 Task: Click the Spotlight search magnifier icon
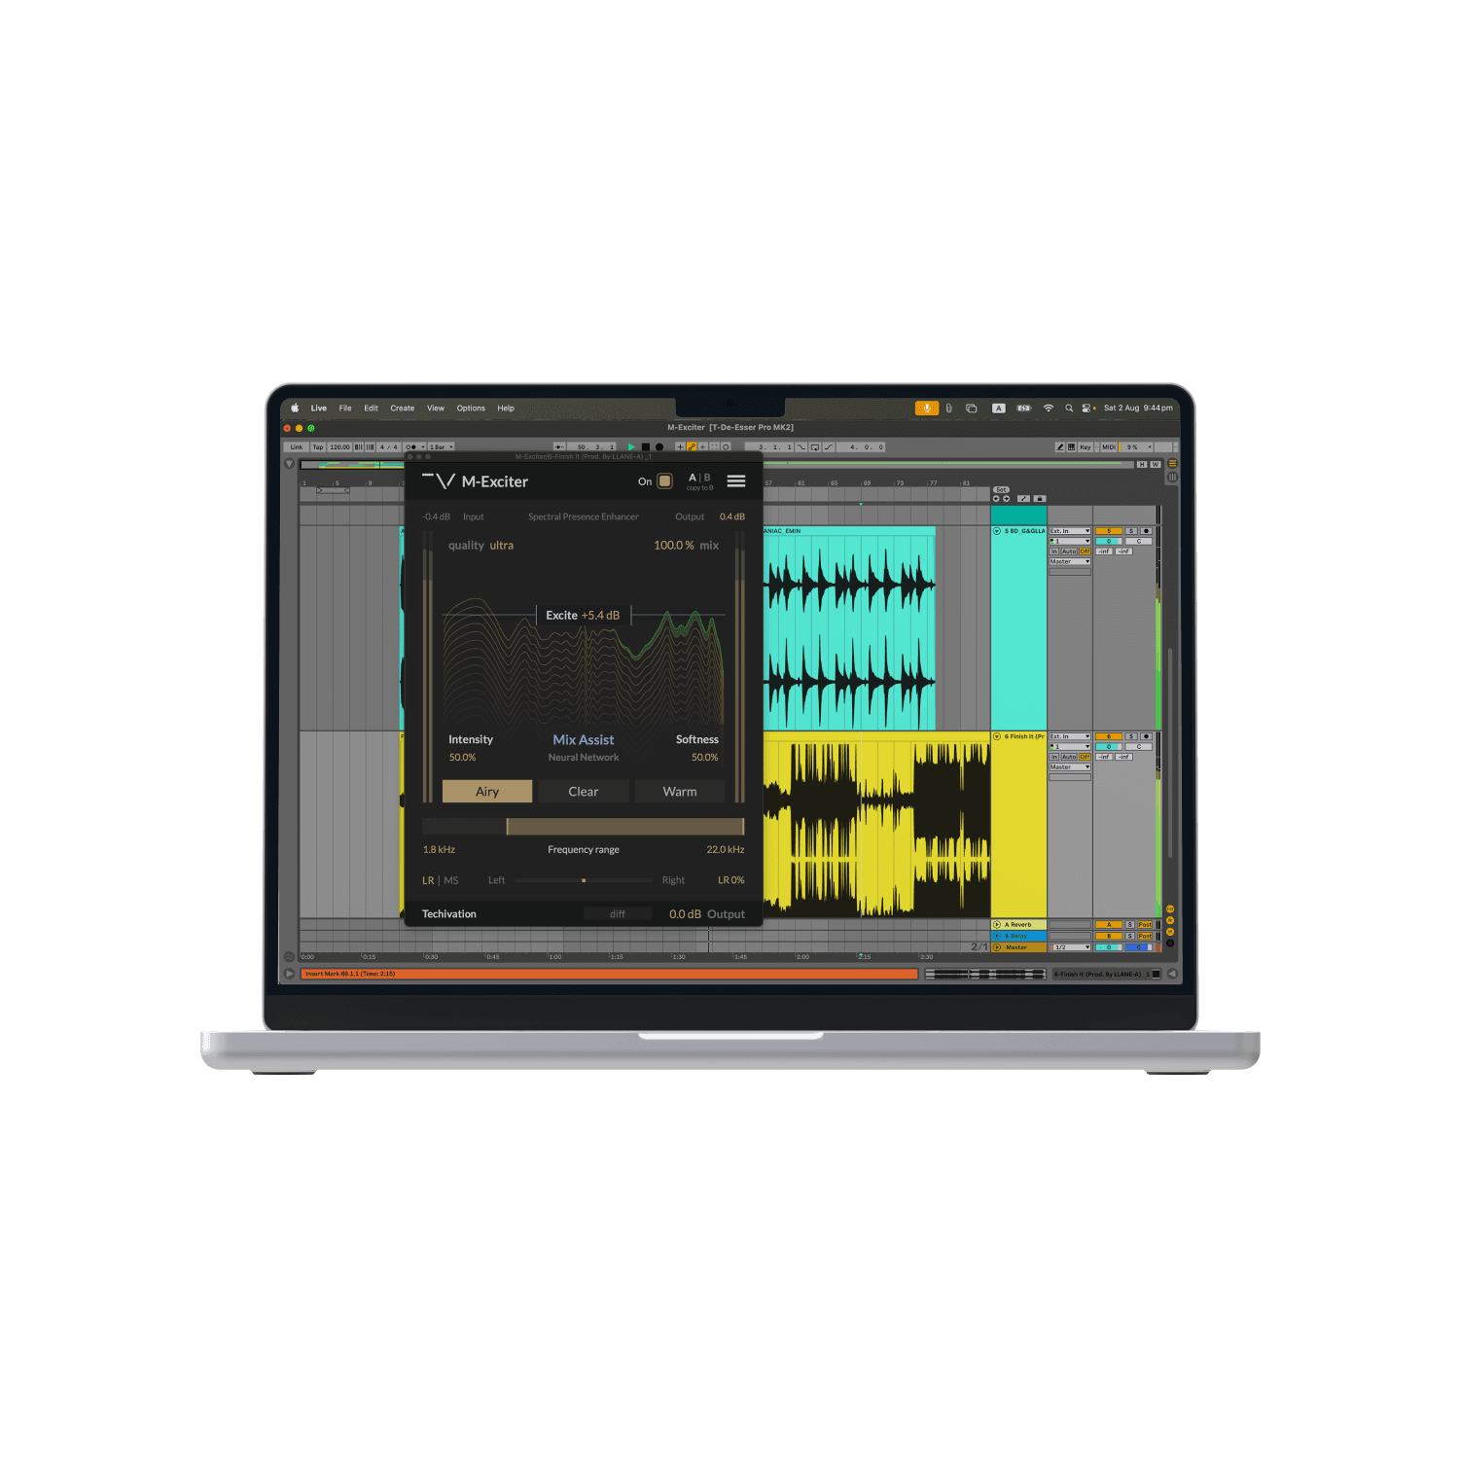1069,409
